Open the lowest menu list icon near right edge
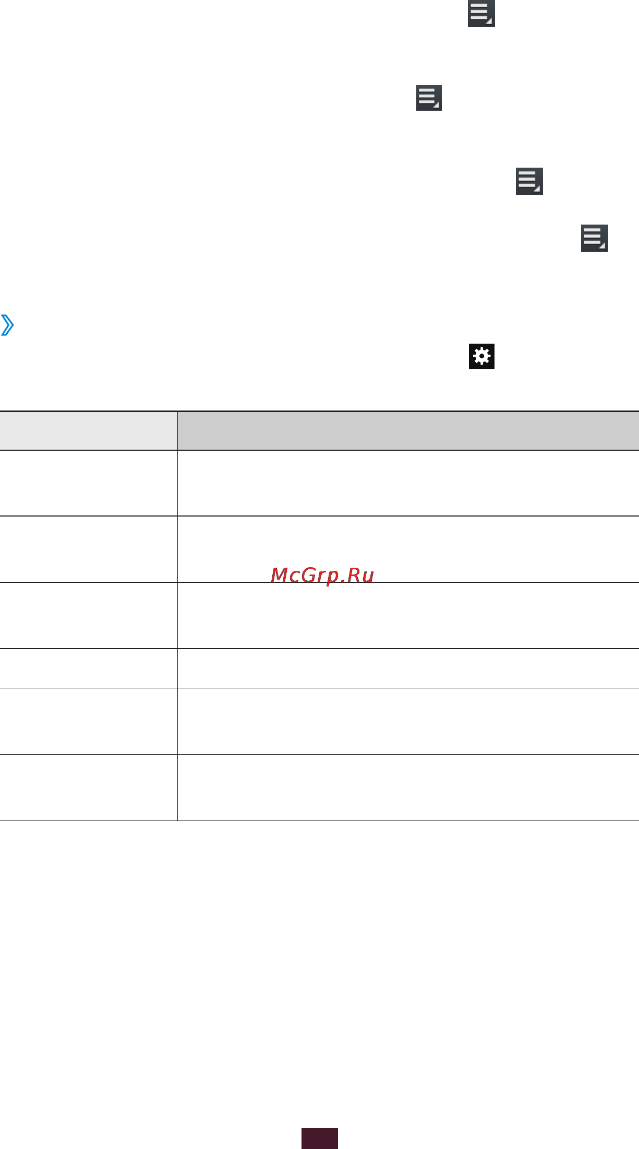639x1149 pixels. pos(595,238)
